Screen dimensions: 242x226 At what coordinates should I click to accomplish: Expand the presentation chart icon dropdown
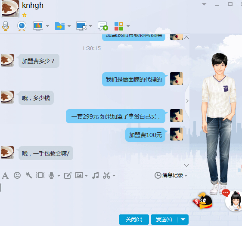pos(47,26)
